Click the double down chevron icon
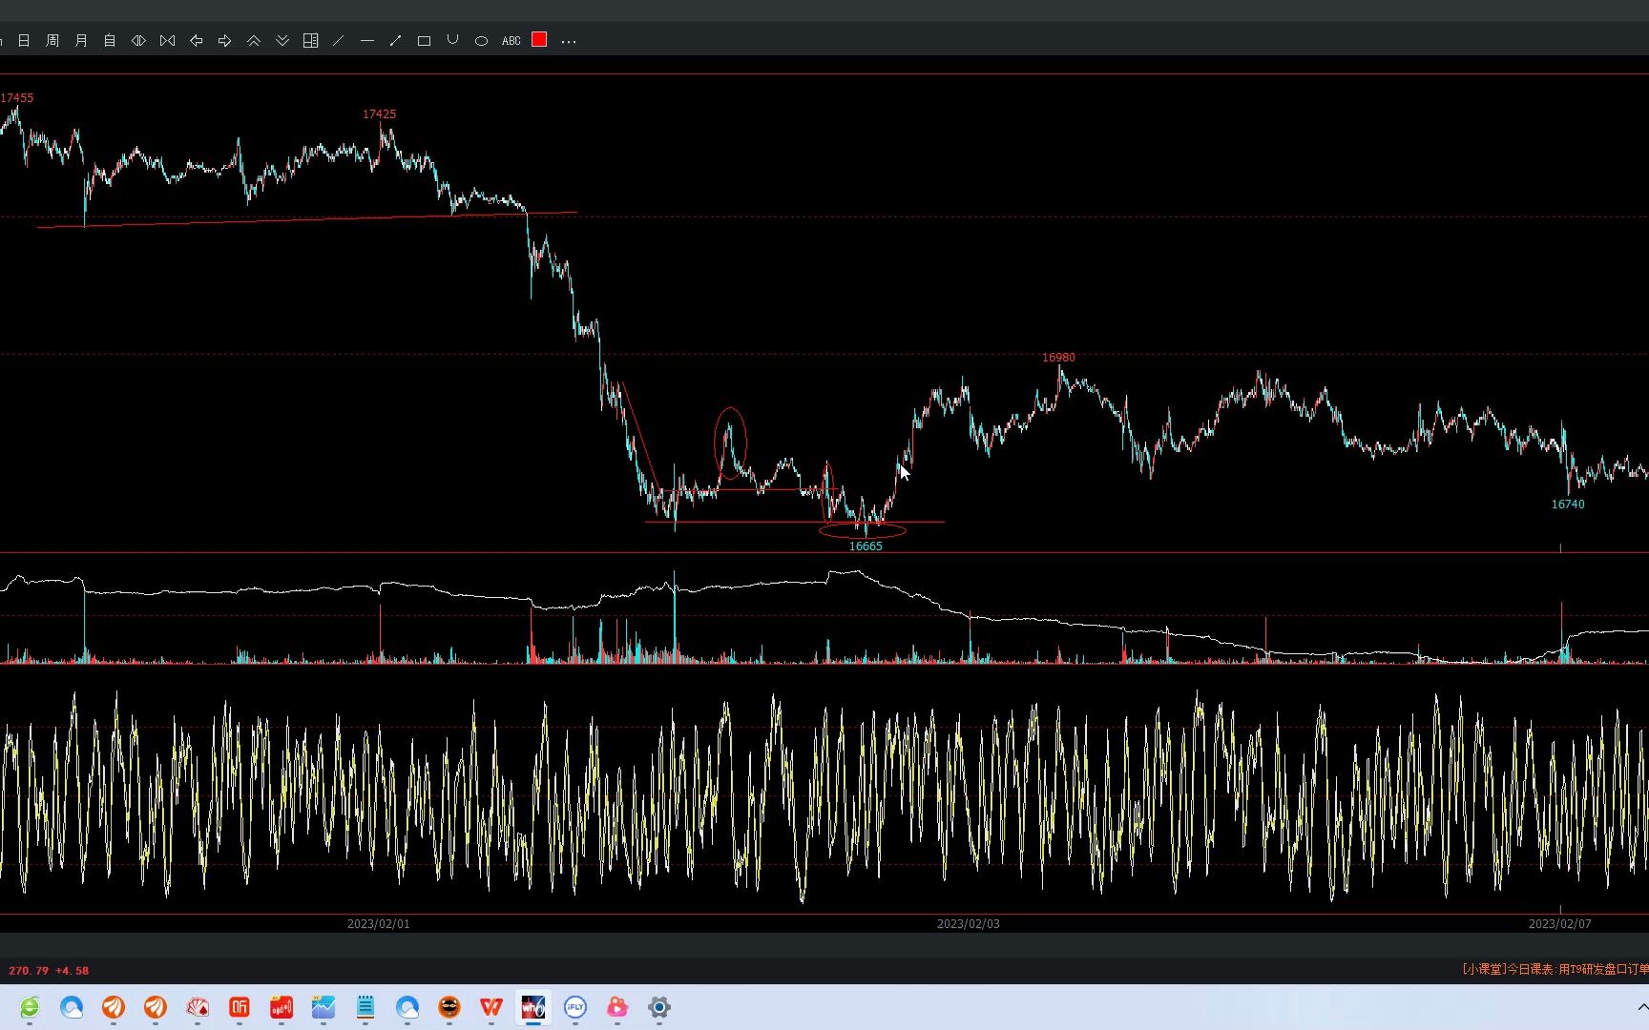This screenshot has width=1649, height=1030. tap(282, 41)
